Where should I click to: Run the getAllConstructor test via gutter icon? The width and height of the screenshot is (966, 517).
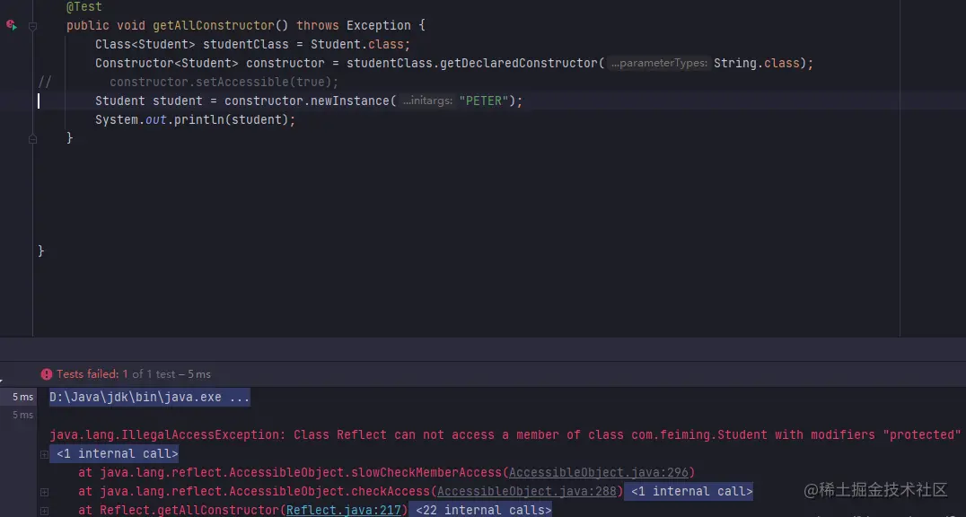(11, 25)
